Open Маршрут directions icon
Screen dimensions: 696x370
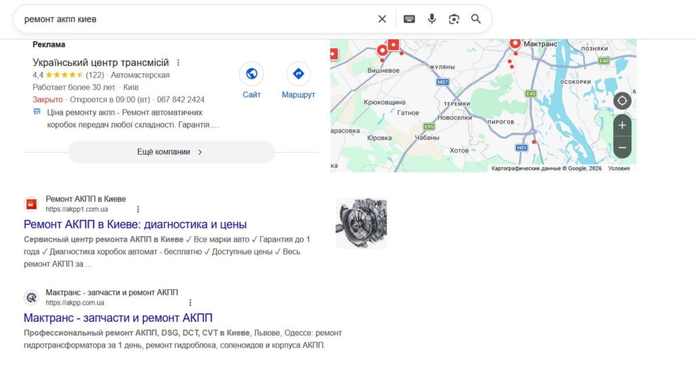tap(298, 73)
